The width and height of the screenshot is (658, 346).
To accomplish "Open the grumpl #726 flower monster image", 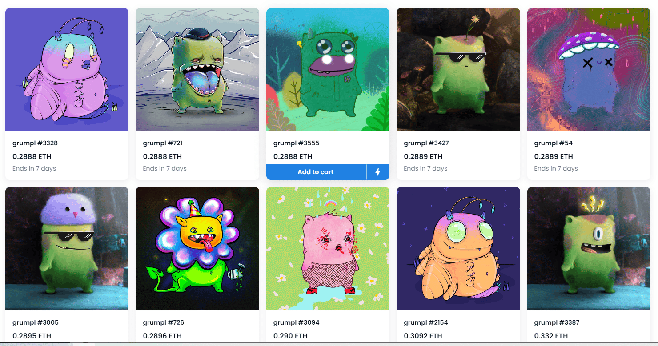I will point(197,249).
